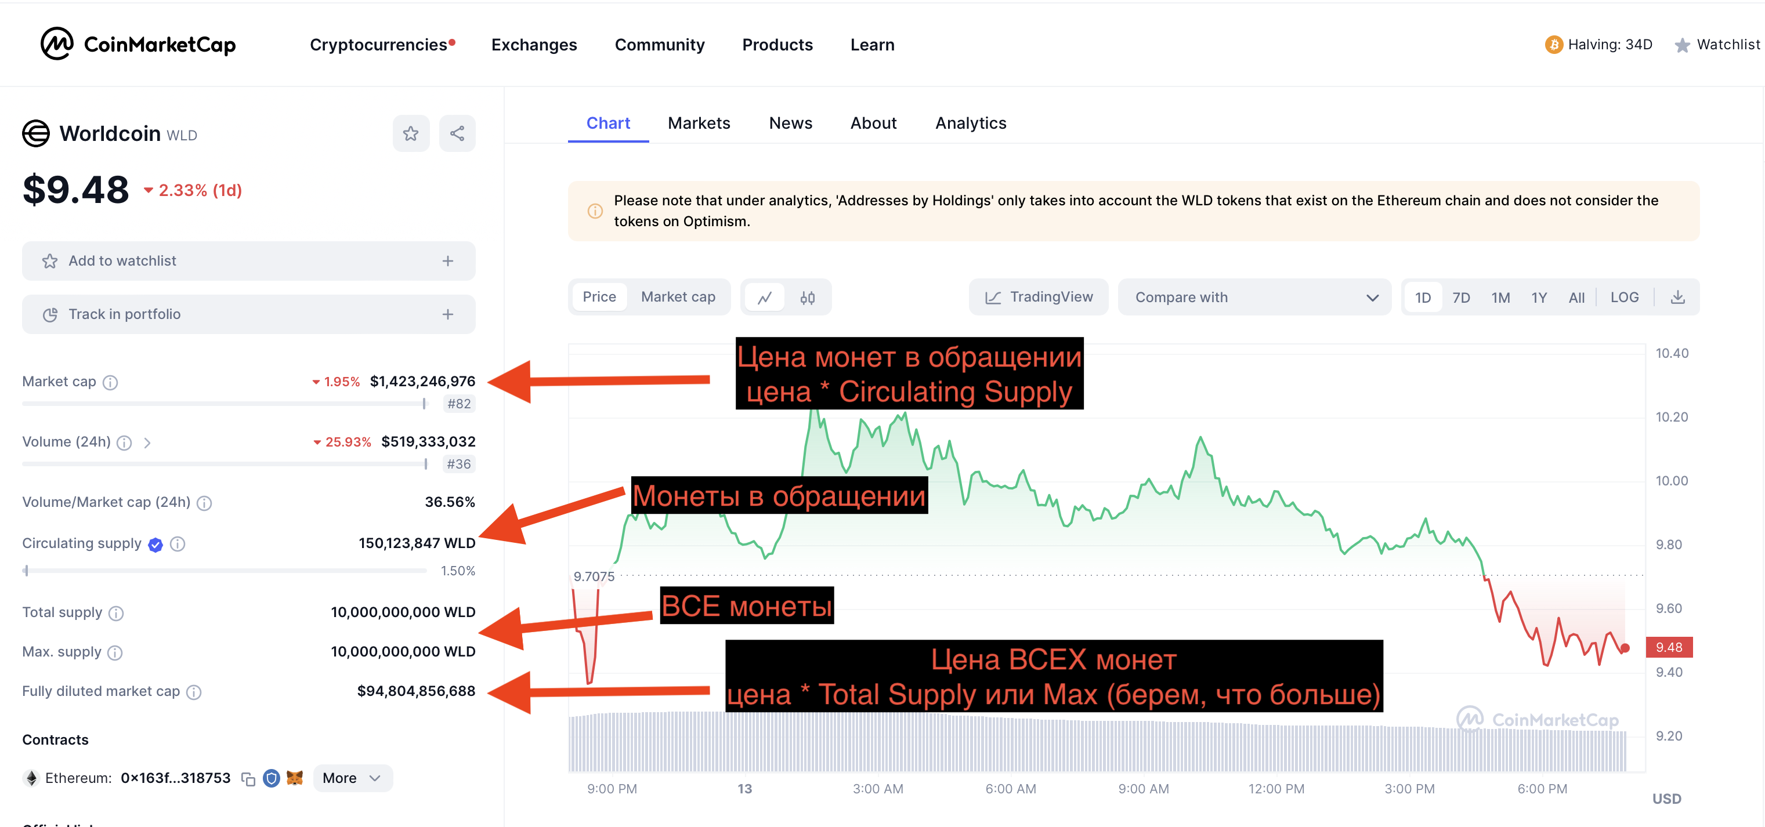1765x827 pixels.
Task: Click info icon next to Volume (24h)
Action: point(124,442)
